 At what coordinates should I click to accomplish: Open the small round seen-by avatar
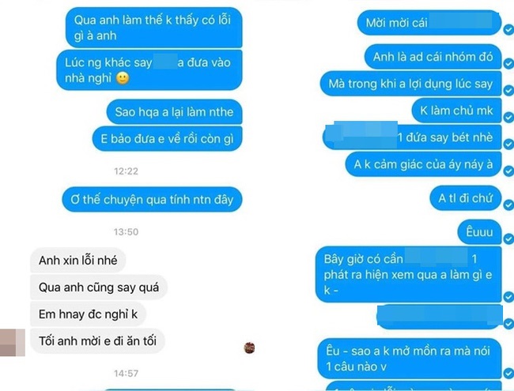(x=249, y=348)
